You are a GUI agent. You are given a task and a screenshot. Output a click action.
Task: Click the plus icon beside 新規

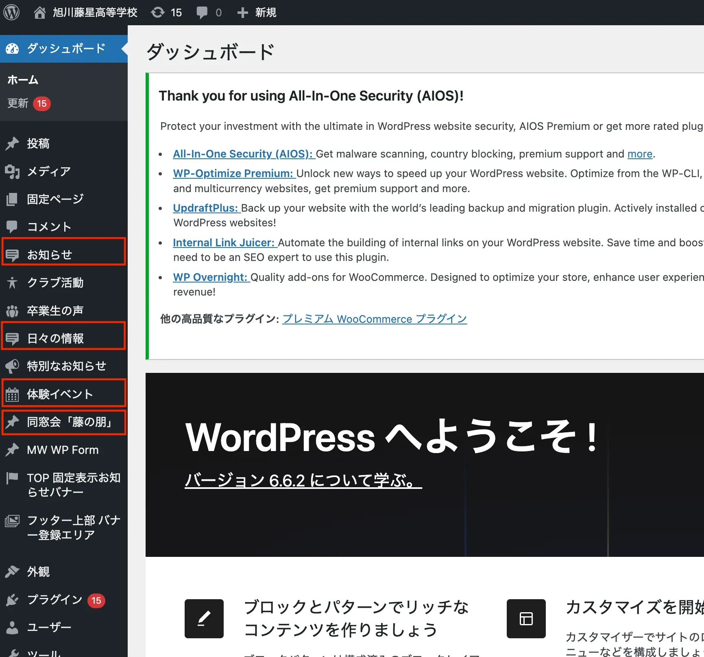click(242, 13)
